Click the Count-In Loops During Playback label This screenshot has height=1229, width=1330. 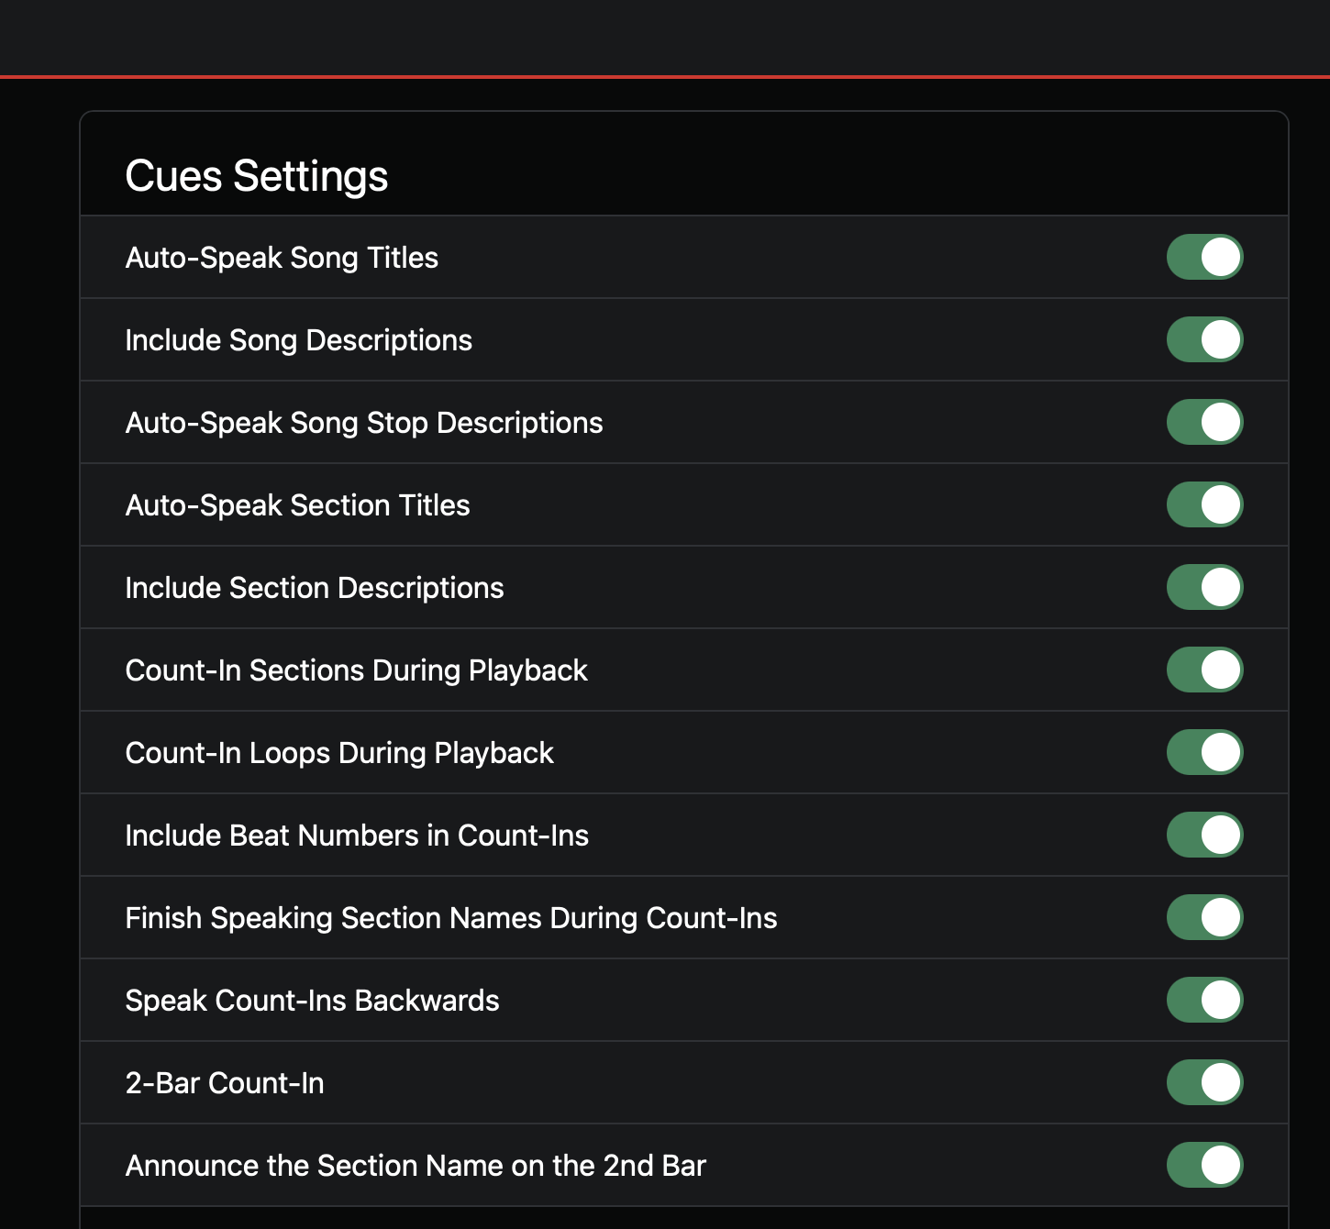tap(339, 753)
